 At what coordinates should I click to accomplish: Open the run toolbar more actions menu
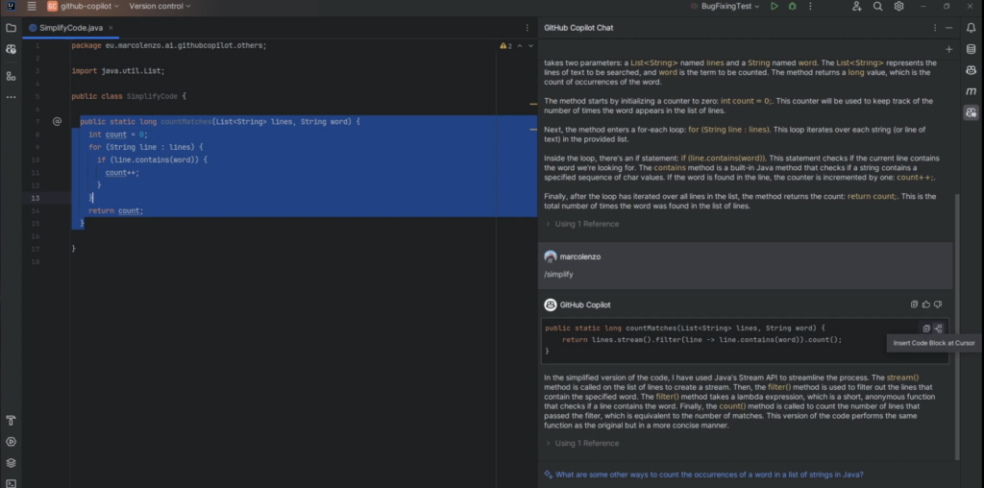point(810,7)
